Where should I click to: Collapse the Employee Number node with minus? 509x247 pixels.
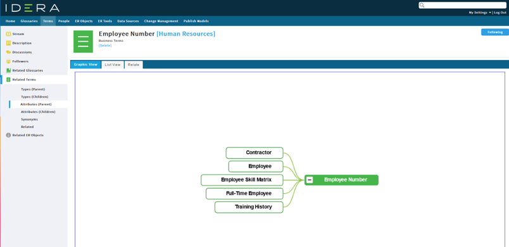tap(310, 180)
